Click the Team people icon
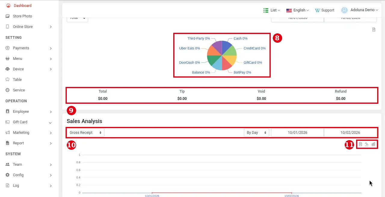The width and height of the screenshot is (385, 197). (x=8, y=164)
